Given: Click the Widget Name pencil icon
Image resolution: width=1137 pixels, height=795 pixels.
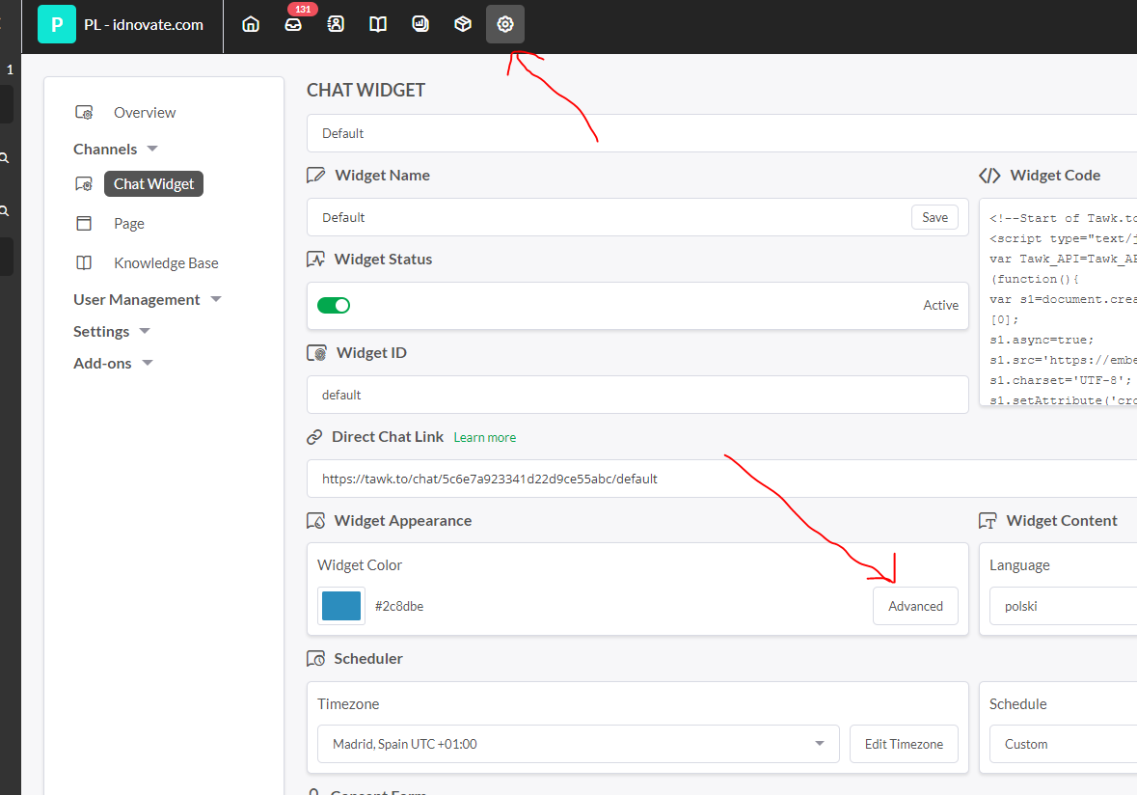Looking at the screenshot, I should click(x=315, y=175).
